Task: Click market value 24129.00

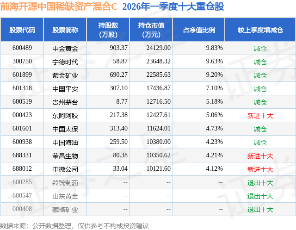Action: [158, 48]
